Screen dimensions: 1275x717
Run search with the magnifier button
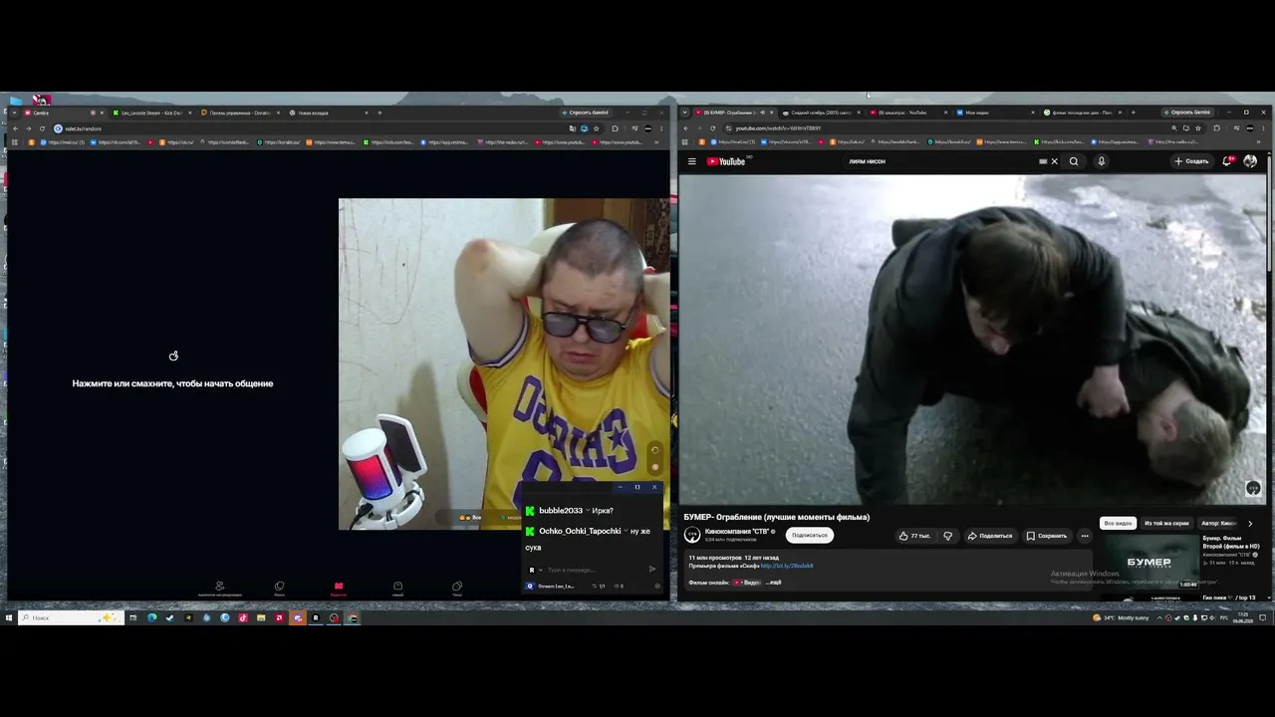(1074, 161)
